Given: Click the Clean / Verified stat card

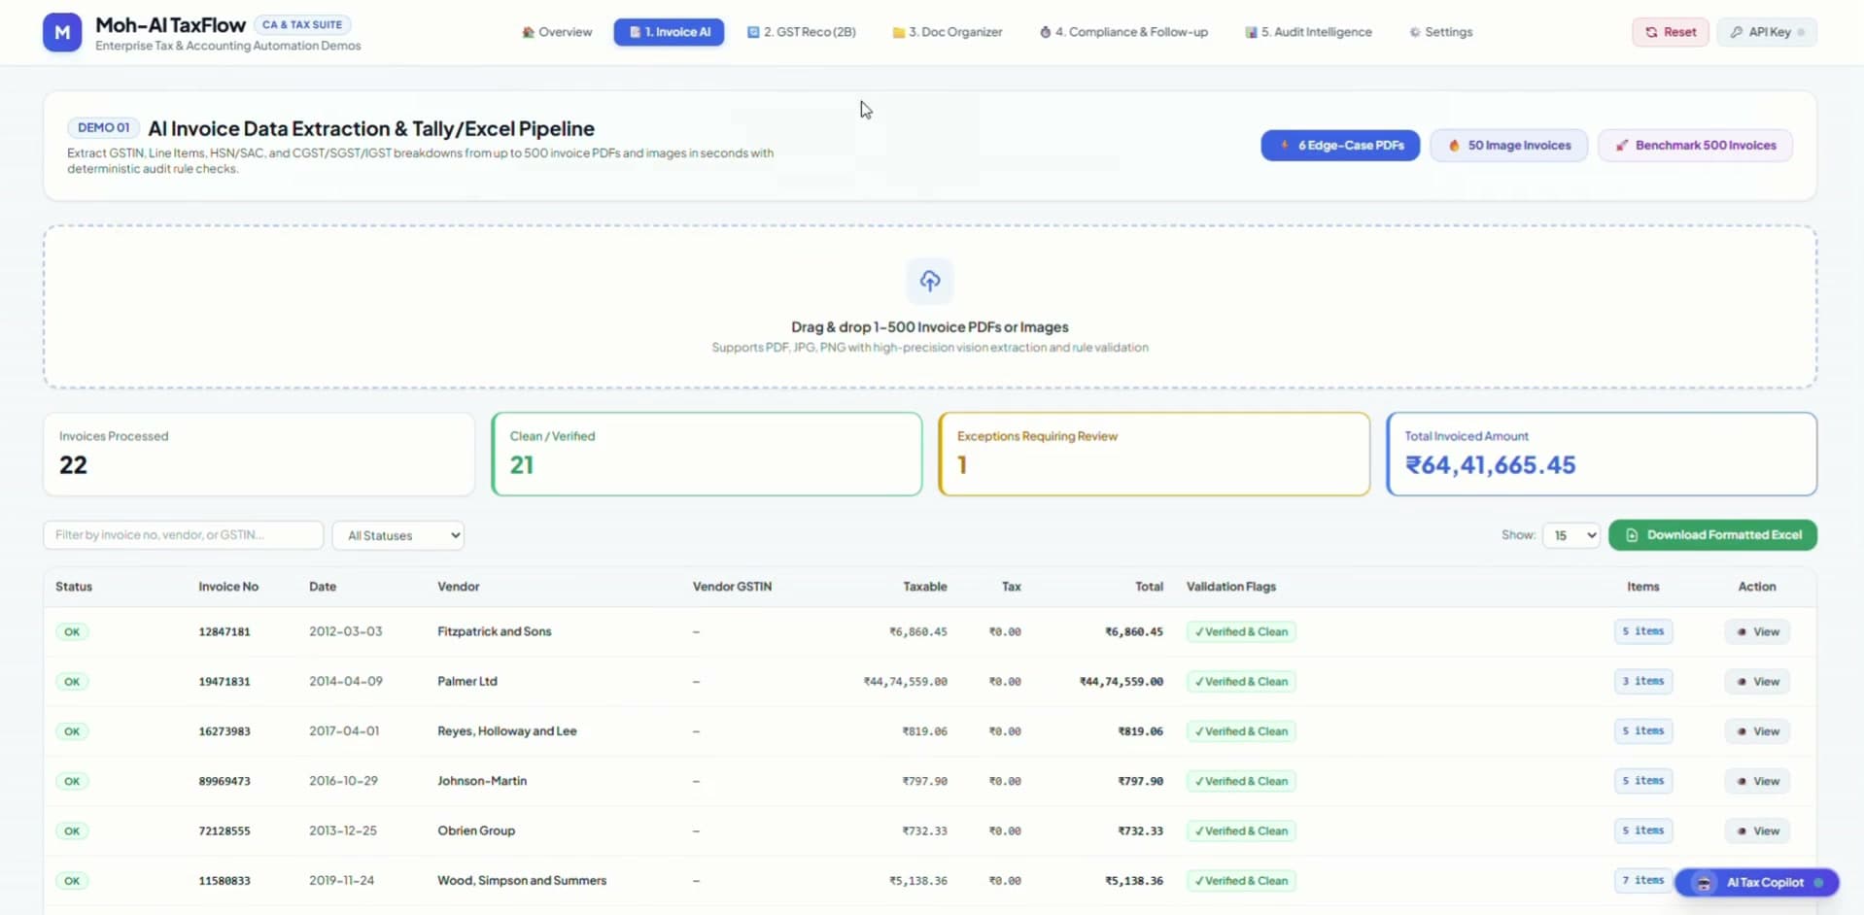Looking at the screenshot, I should coord(707,455).
